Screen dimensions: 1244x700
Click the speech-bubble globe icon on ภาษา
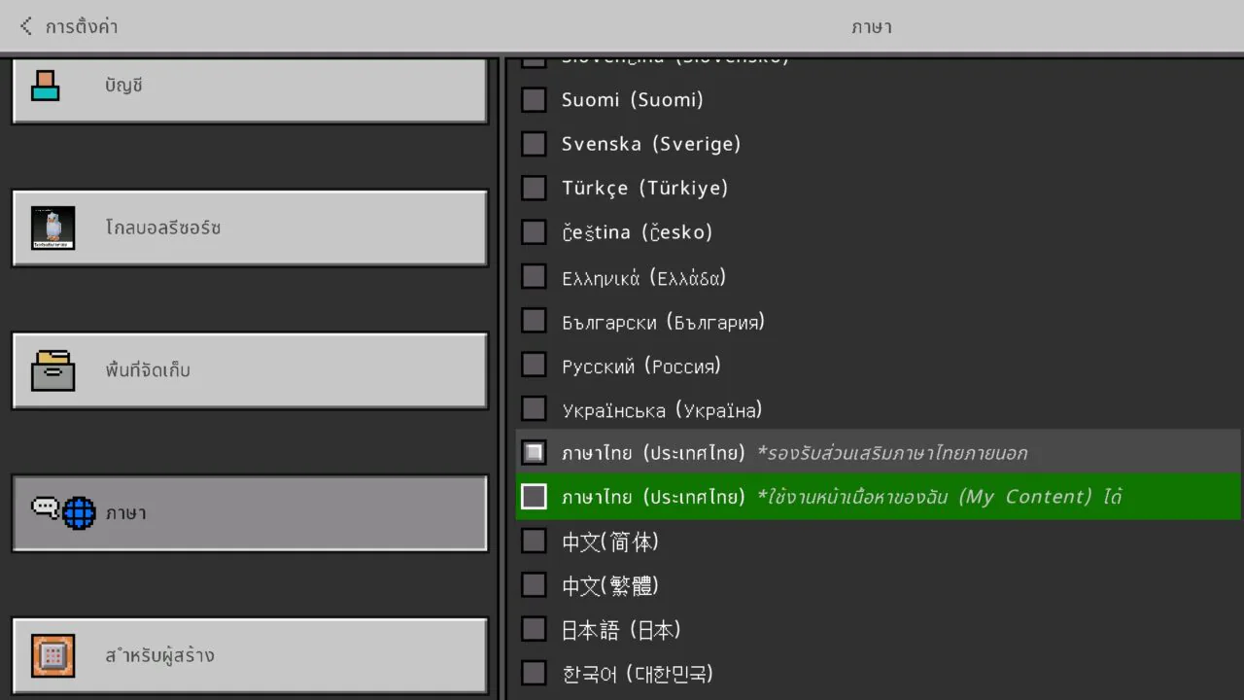65,512
